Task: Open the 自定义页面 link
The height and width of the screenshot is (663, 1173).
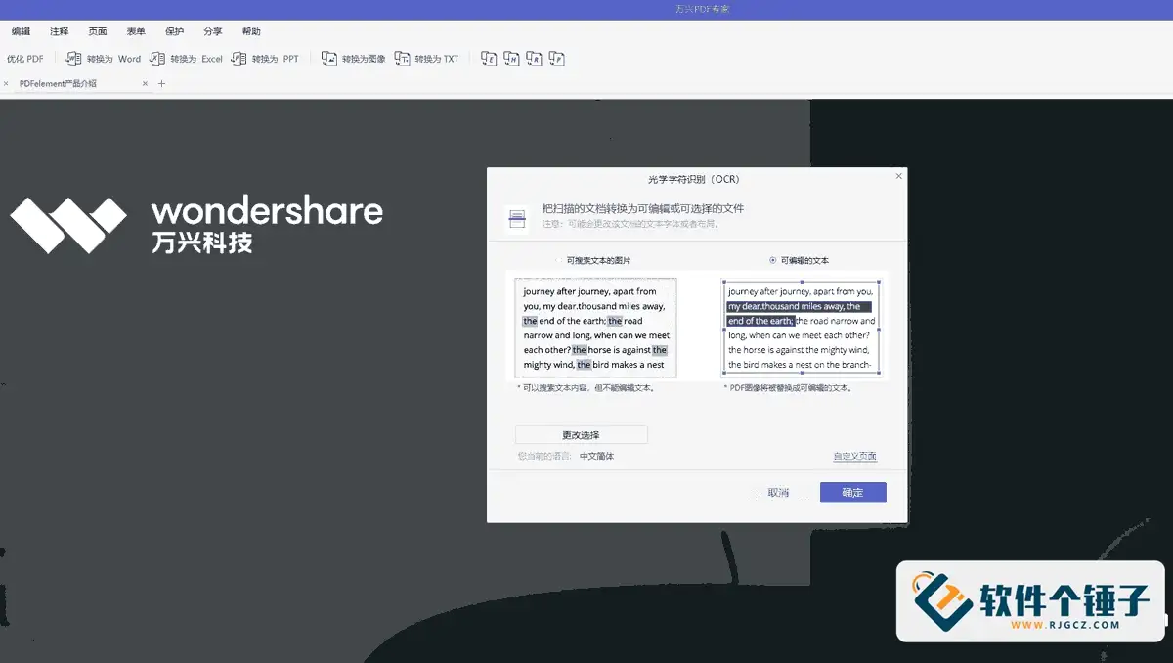Action: pyautogui.click(x=854, y=455)
